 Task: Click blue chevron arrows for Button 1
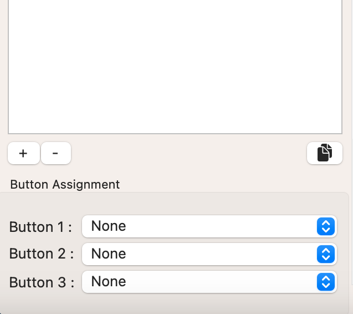326,226
